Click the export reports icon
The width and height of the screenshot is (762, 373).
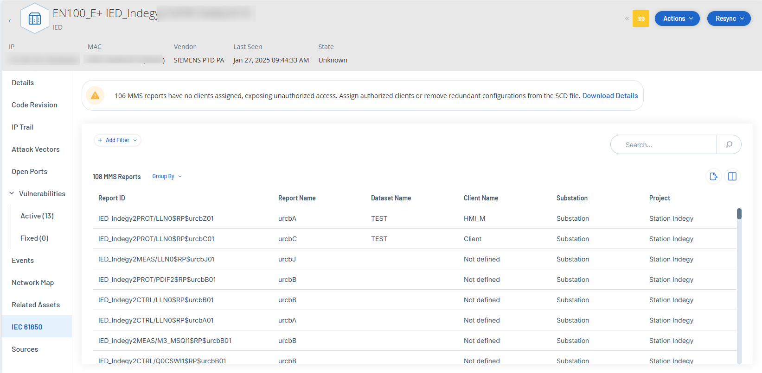click(x=713, y=176)
